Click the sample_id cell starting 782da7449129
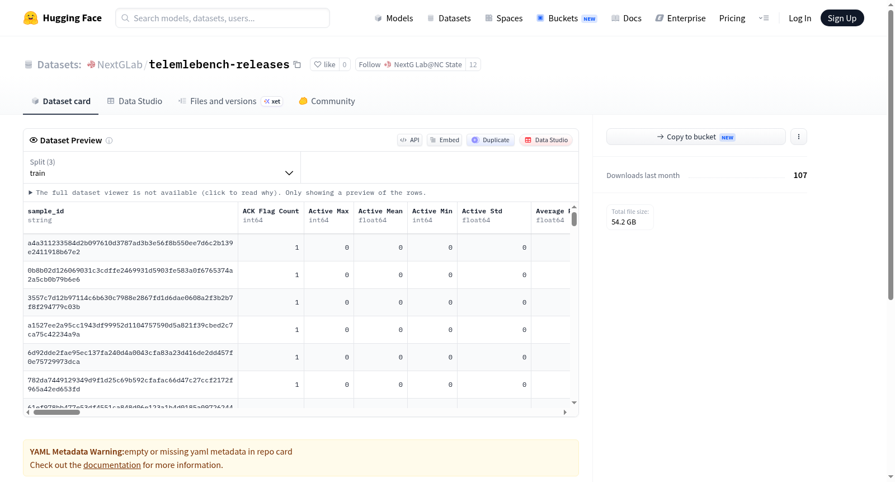Viewport: 895px width, 482px height. coord(130,385)
